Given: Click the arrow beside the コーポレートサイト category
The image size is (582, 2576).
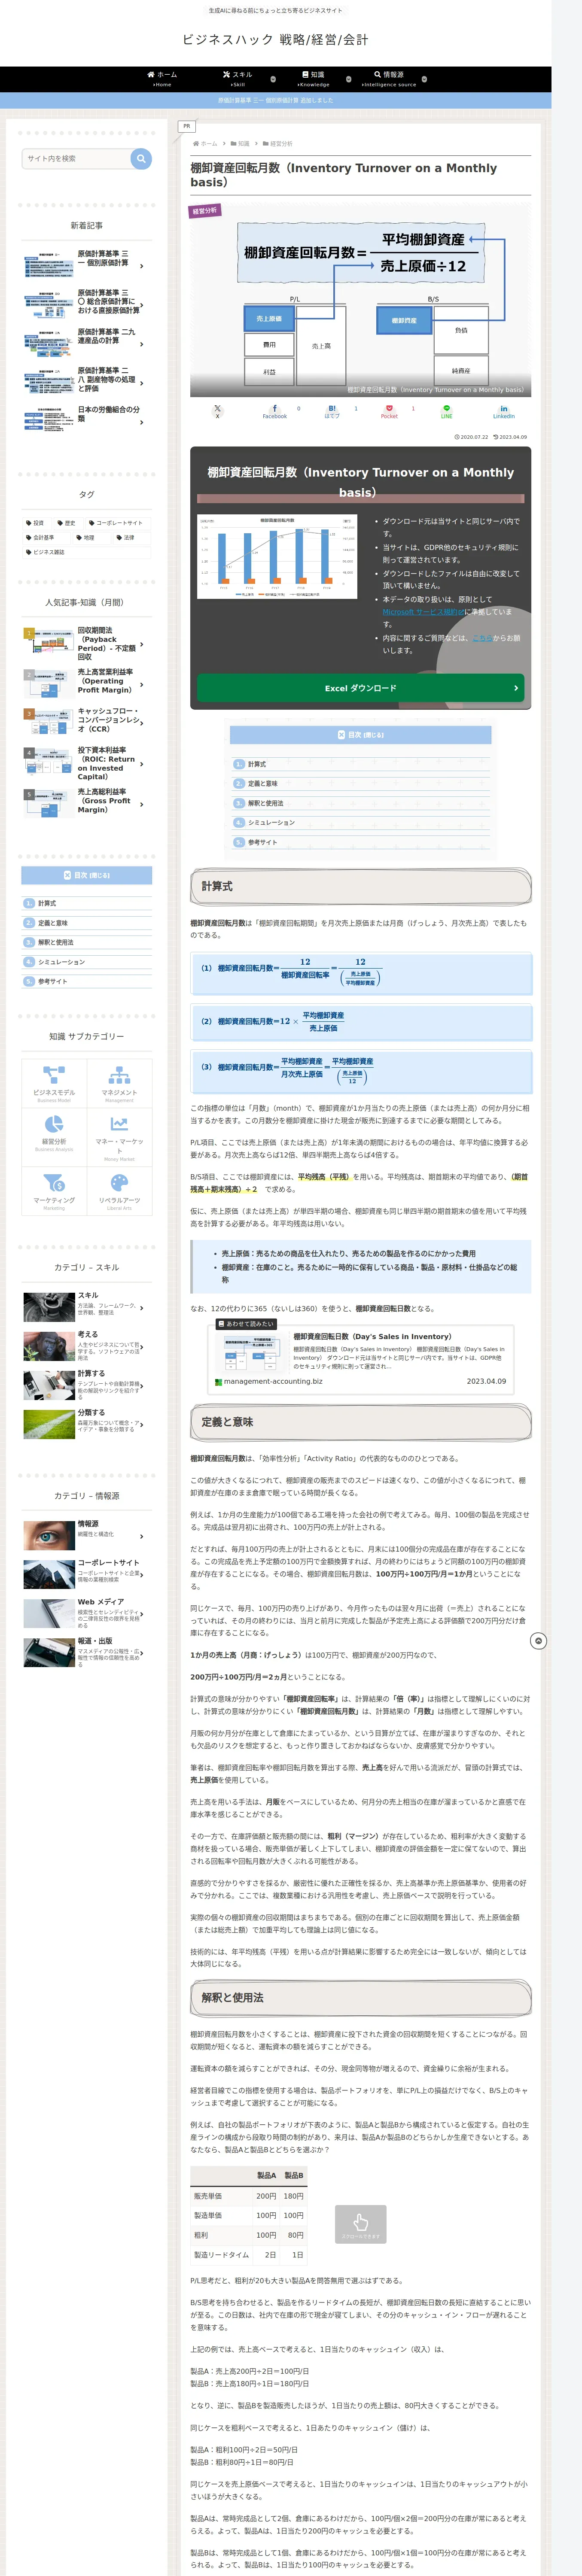Looking at the screenshot, I should tap(142, 1574).
